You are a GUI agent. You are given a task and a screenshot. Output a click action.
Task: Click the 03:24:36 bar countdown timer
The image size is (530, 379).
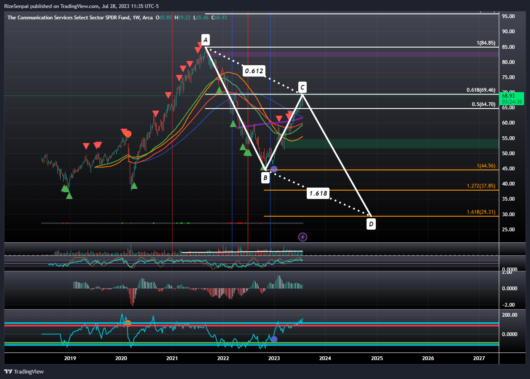click(511, 101)
